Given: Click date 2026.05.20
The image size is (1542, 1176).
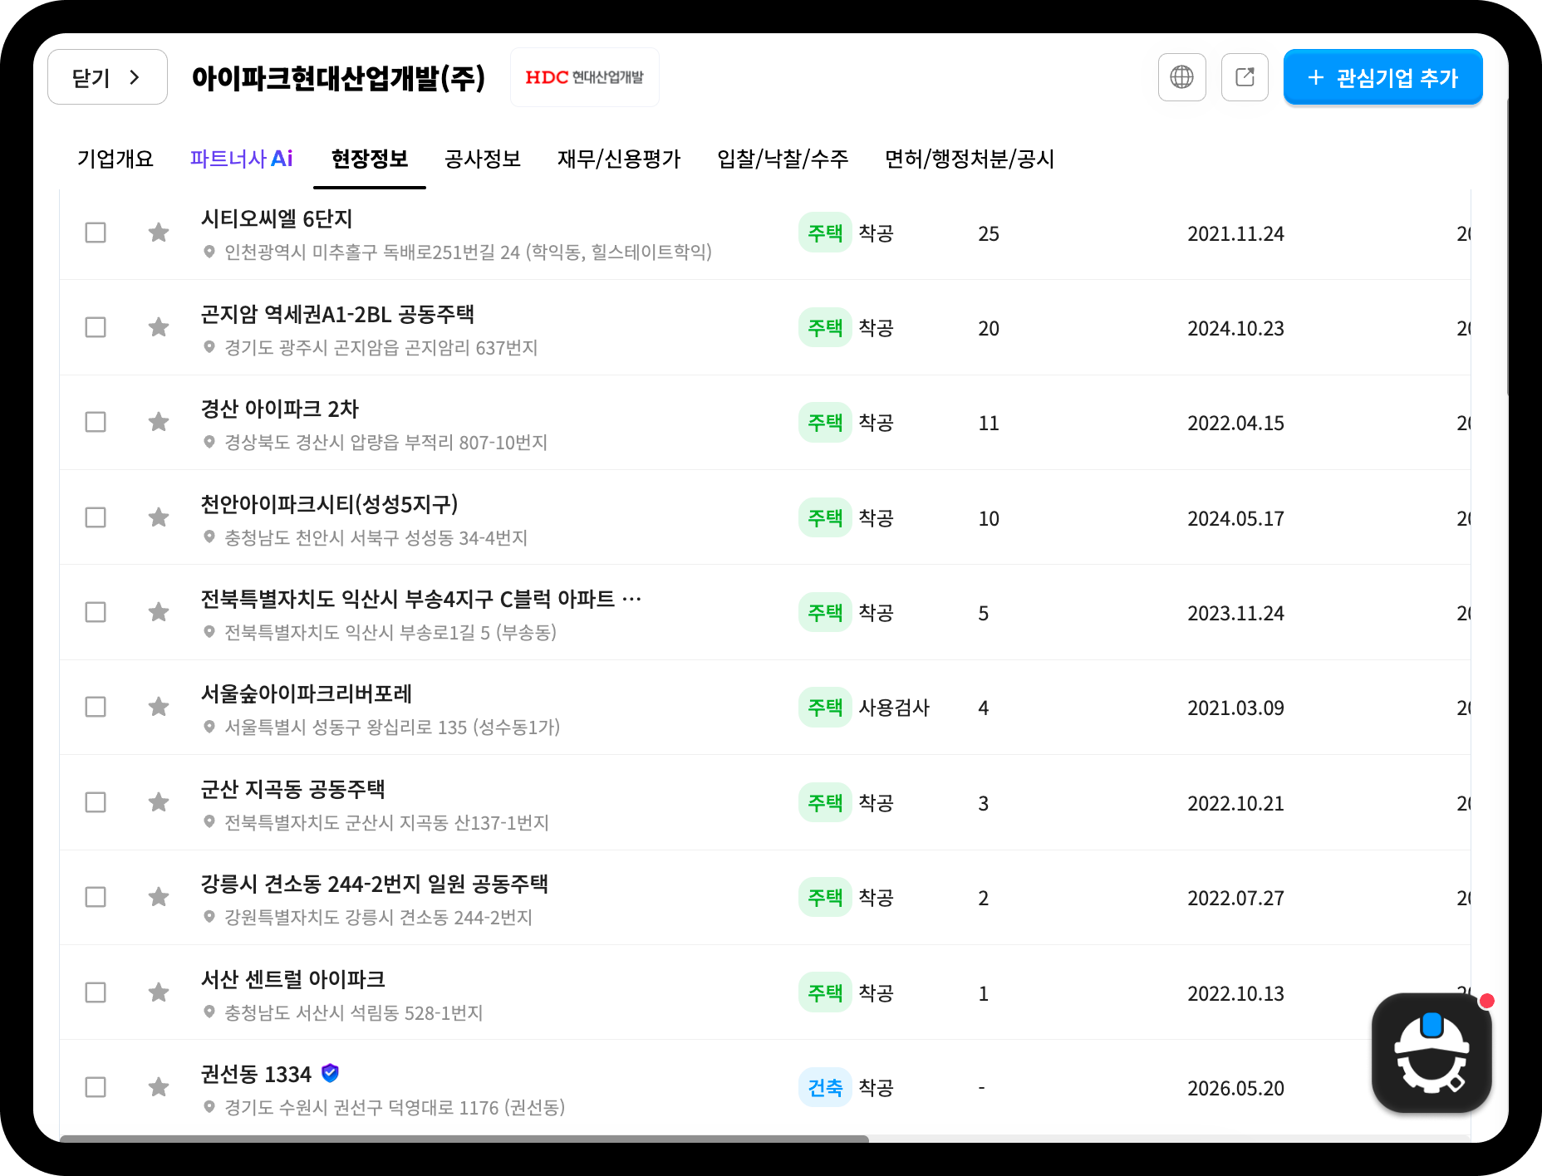Looking at the screenshot, I should (x=1235, y=1088).
